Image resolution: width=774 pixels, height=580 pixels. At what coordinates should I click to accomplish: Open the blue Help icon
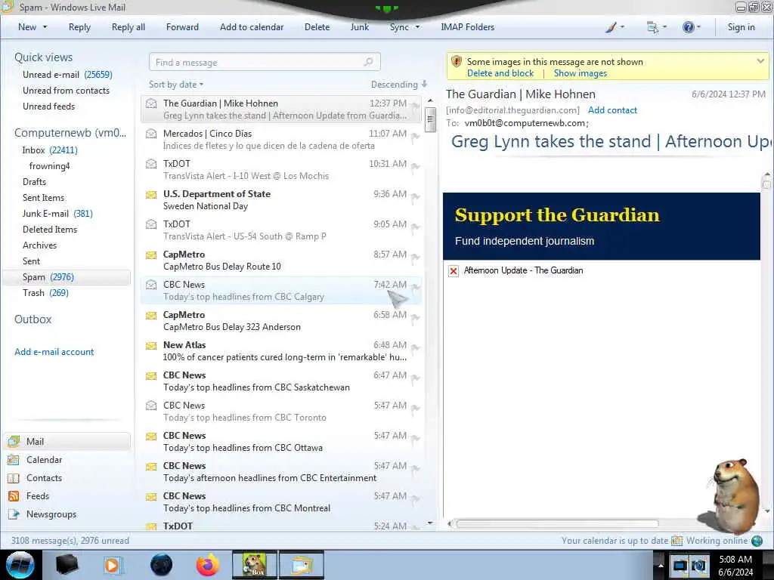coord(688,27)
